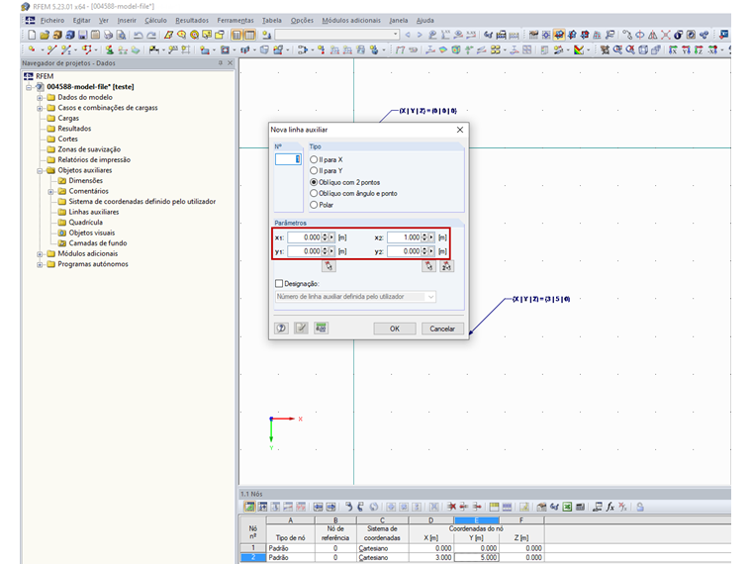Open the Ficheiro menu
The image size is (752, 564).
[x=52, y=20]
